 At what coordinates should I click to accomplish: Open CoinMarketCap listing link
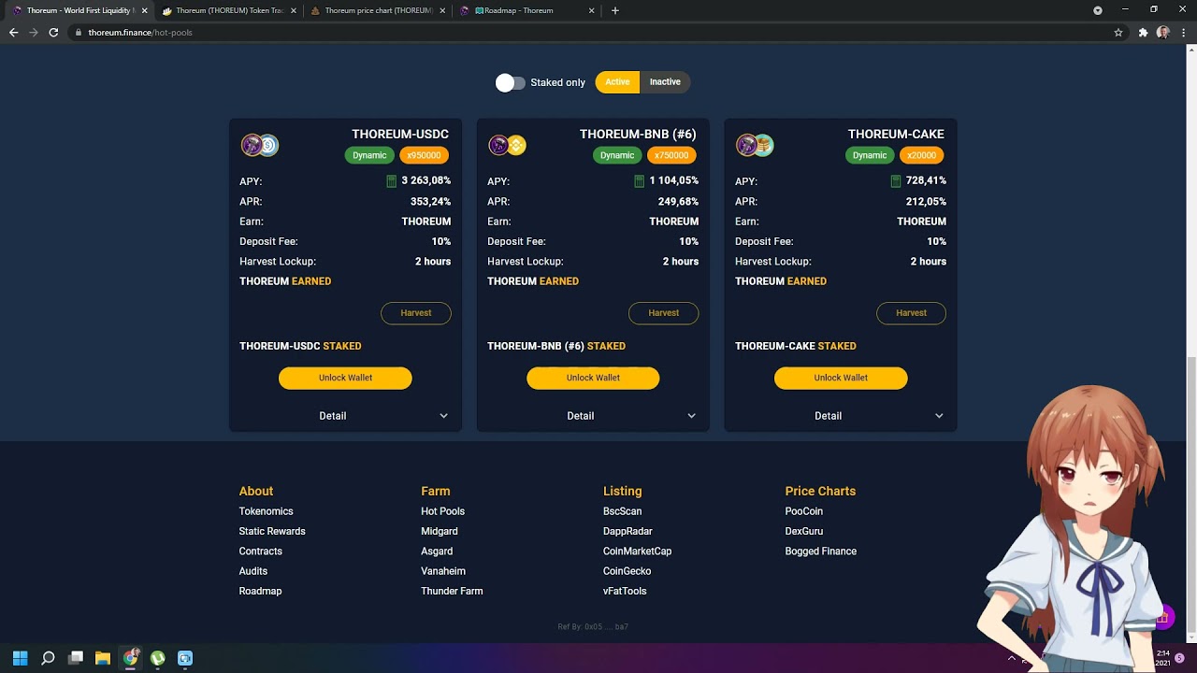tap(637, 551)
